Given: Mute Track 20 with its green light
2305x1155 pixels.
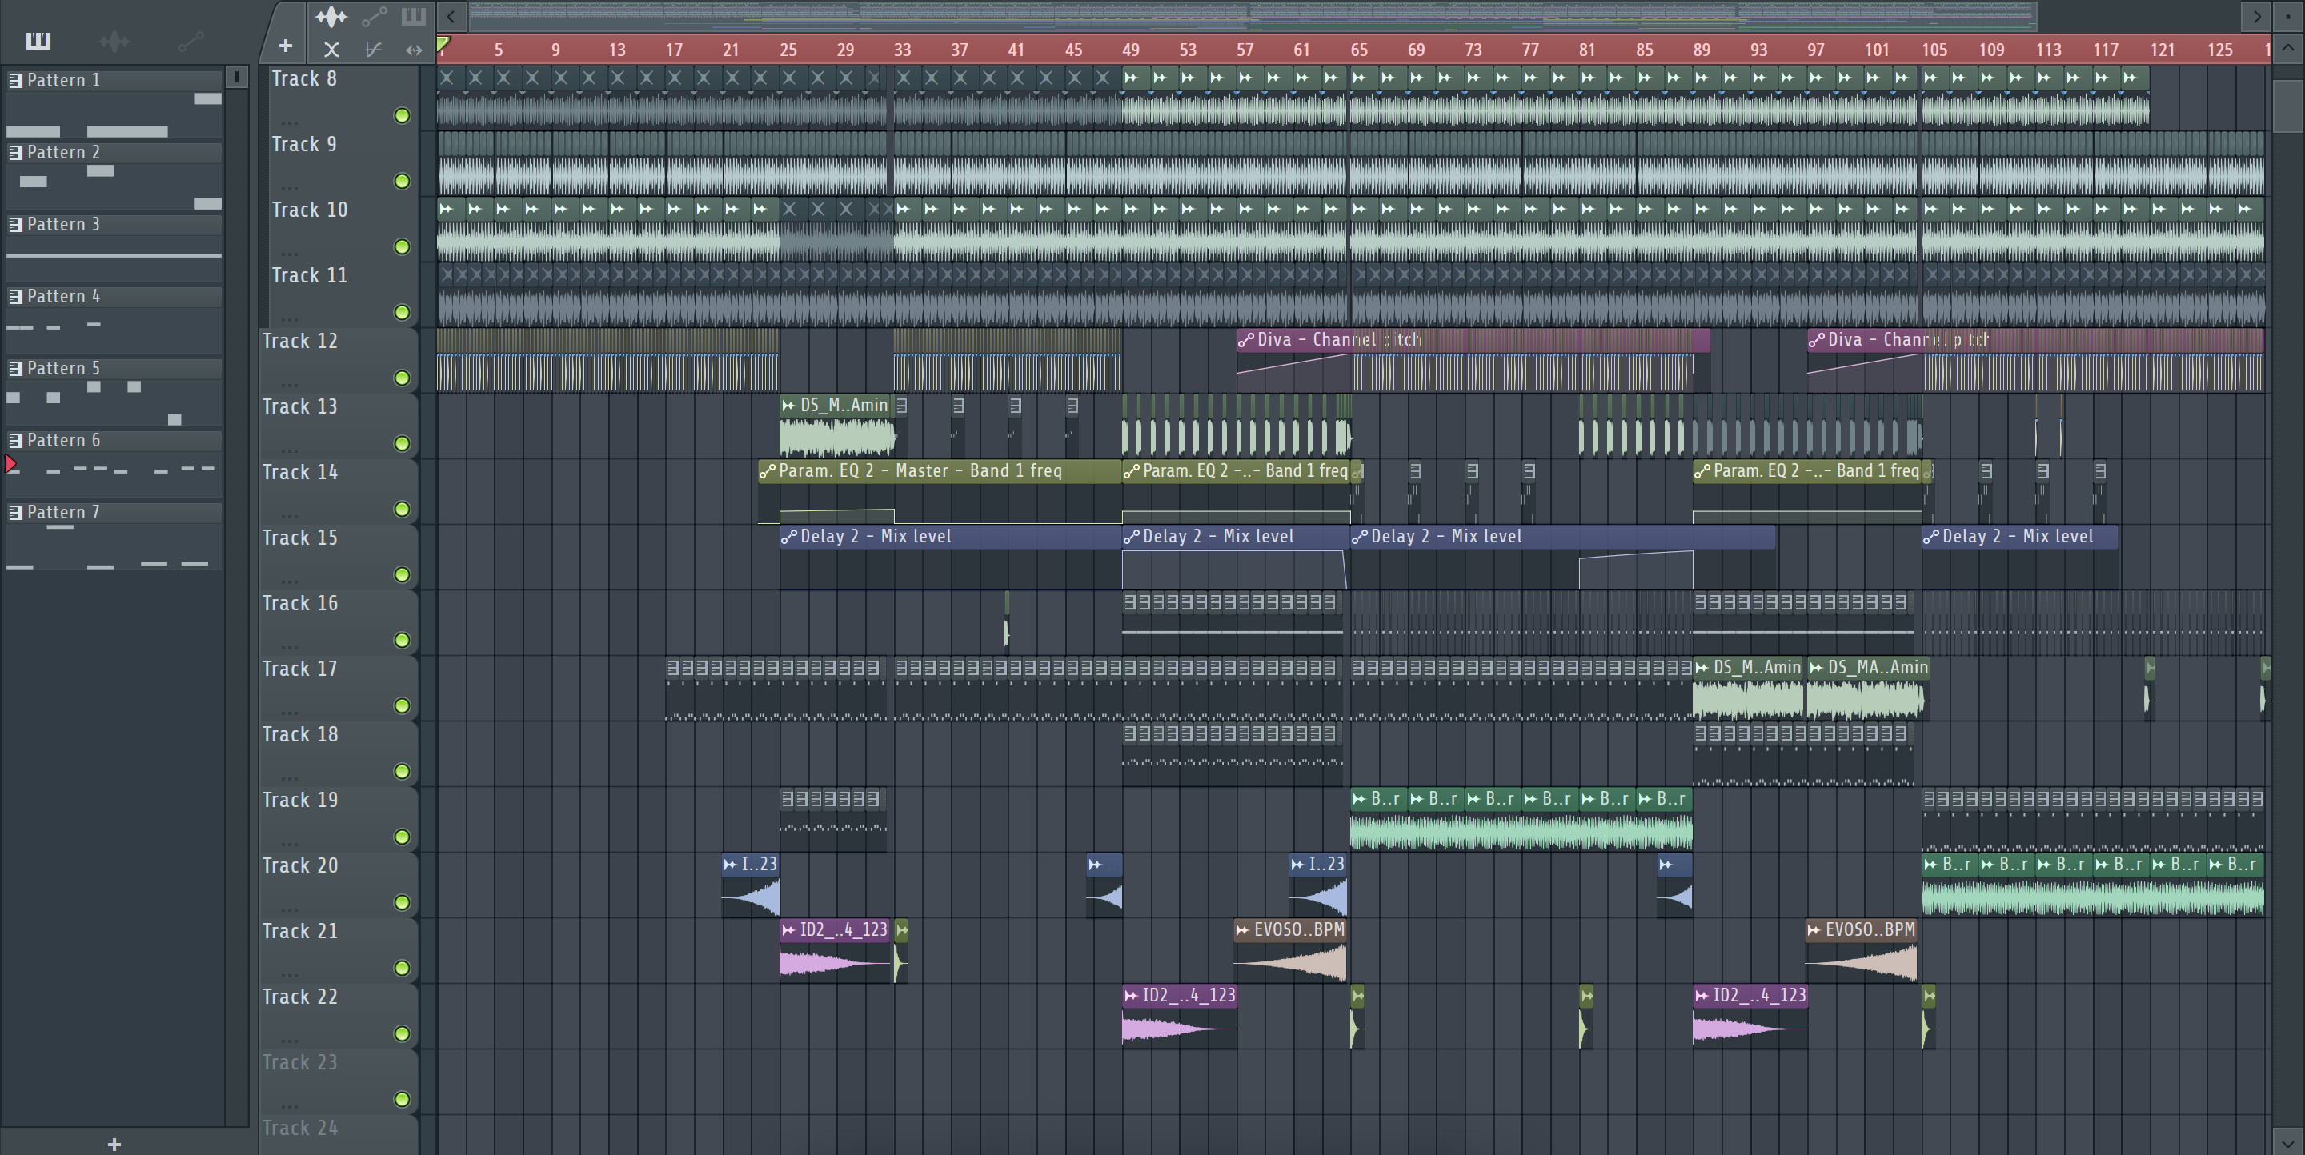Looking at the screenshot, I should tap(402, 902).
